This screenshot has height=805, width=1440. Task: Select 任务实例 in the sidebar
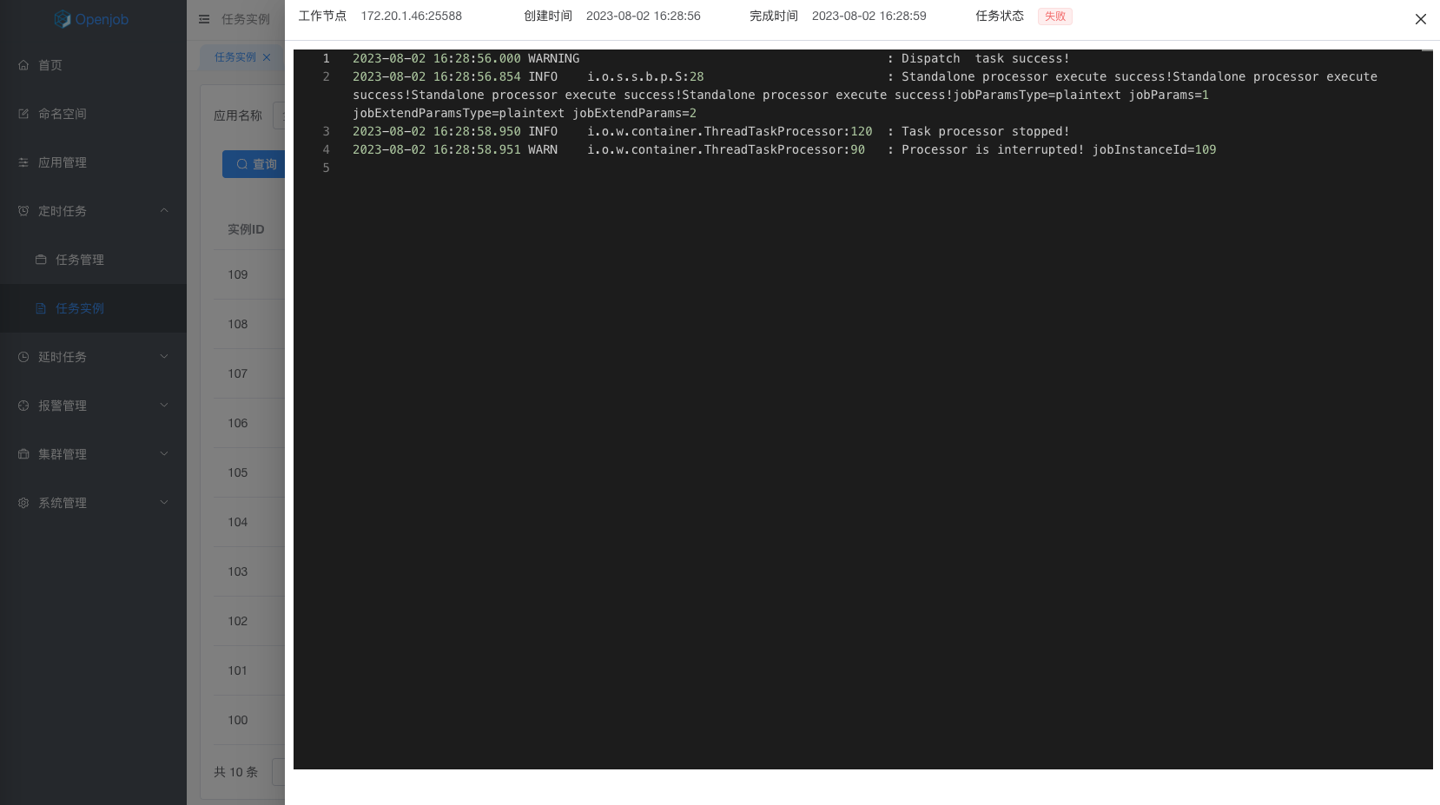click(93, 308)
